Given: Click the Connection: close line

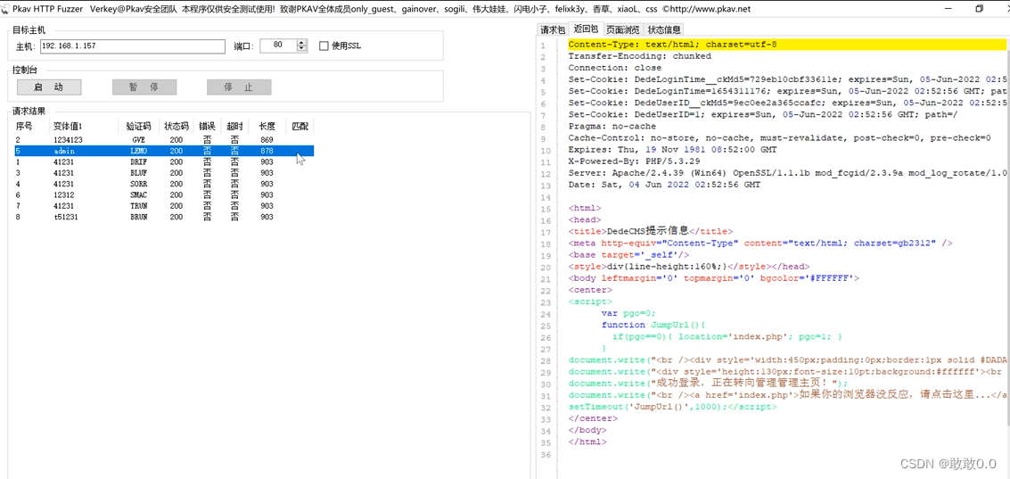Looking at the screenshot, I should [x=614, y=68].
